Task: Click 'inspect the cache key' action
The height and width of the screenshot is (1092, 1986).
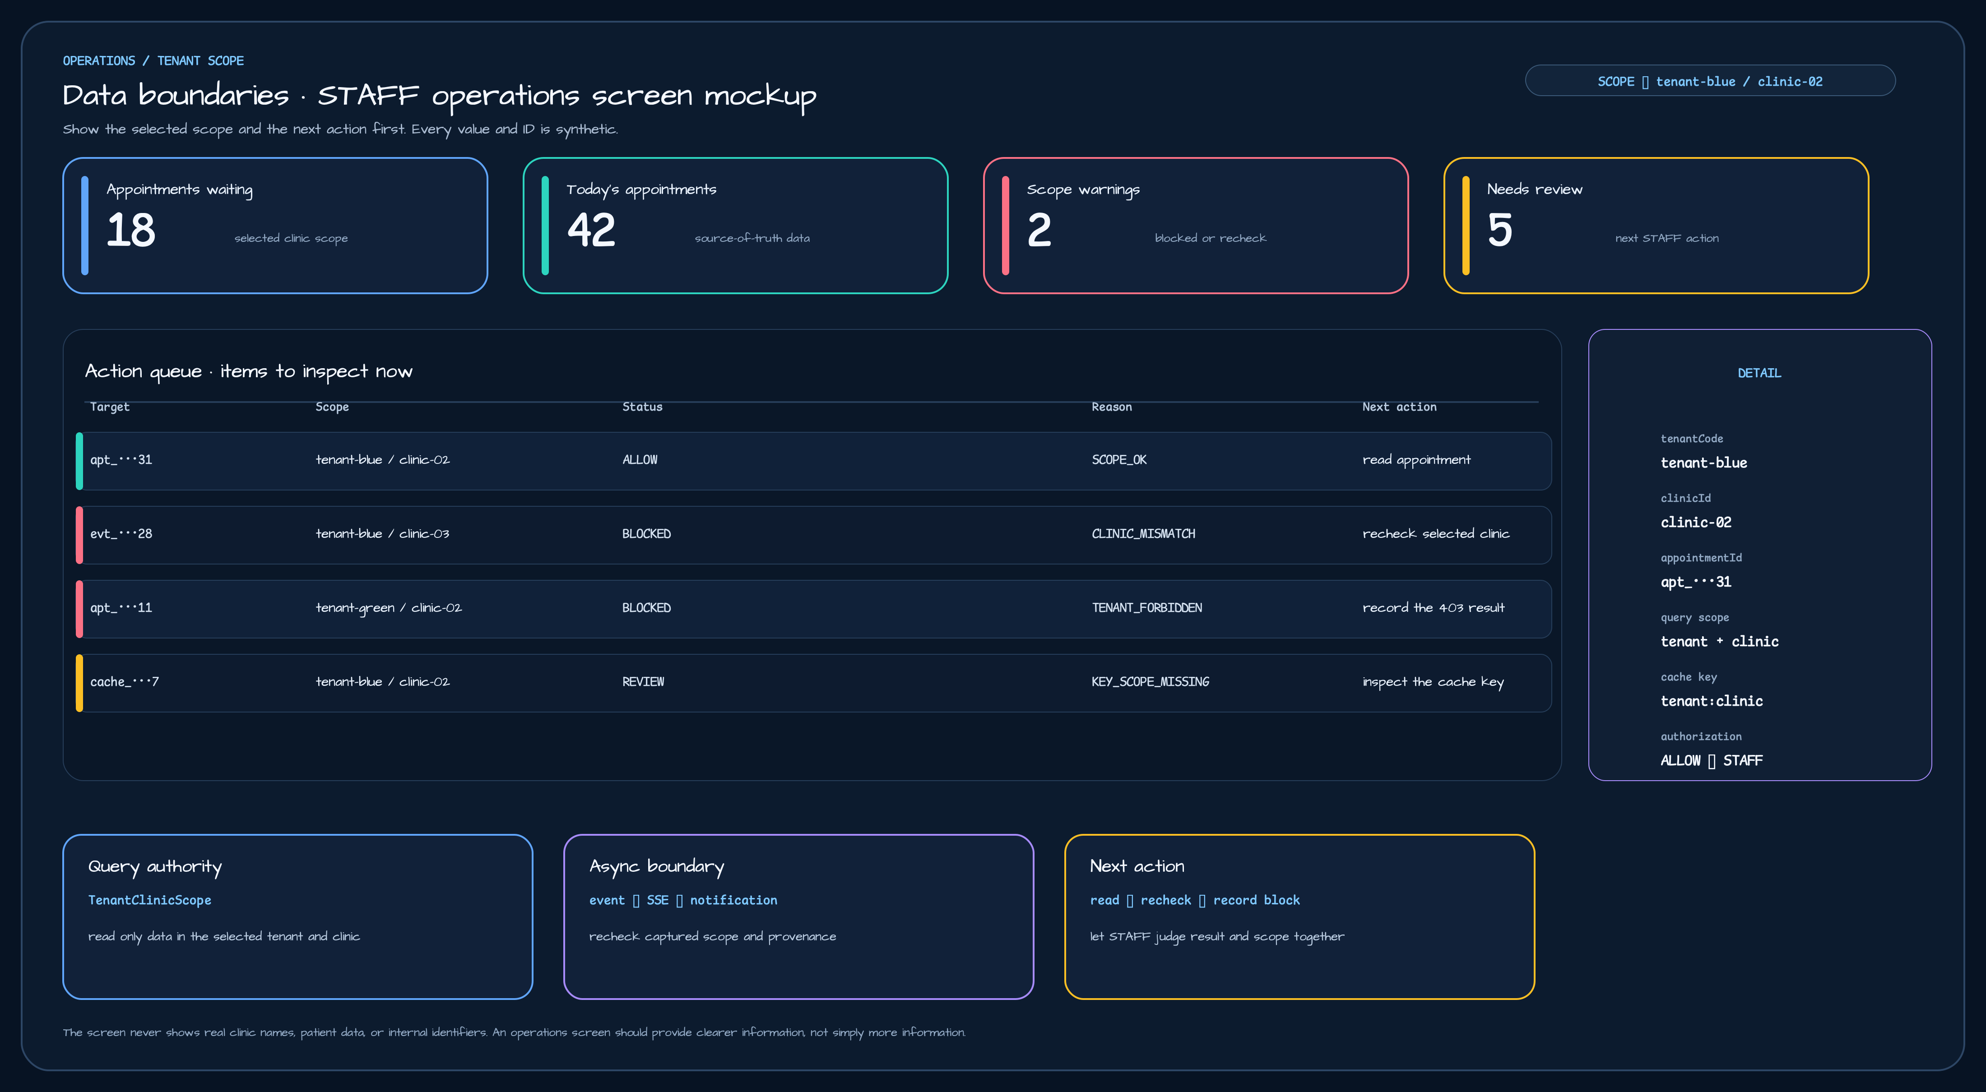Action: pos(1433,682)
